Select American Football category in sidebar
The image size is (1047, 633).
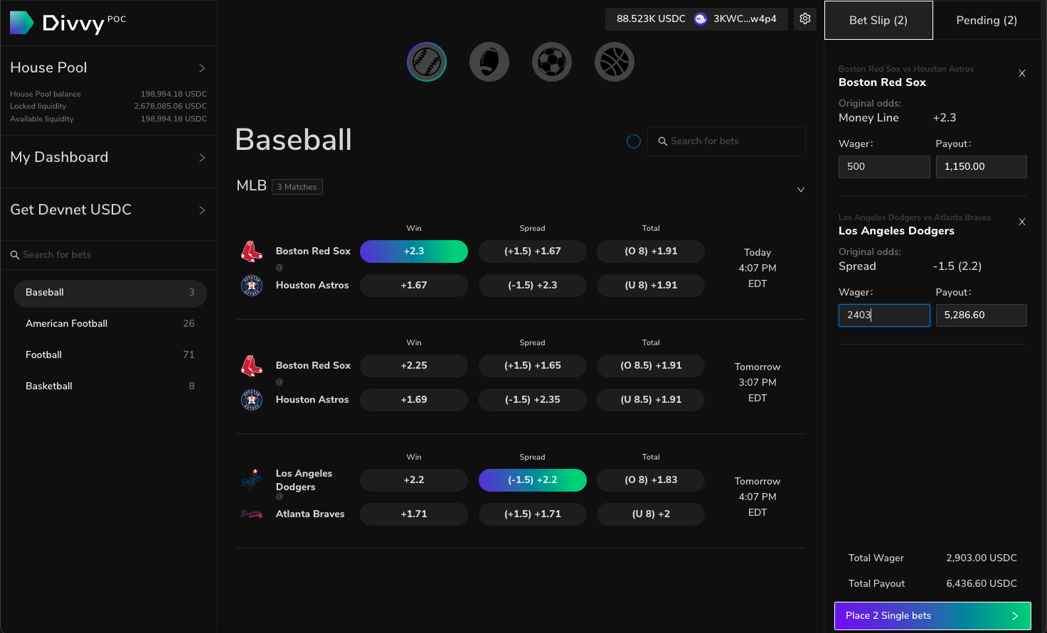110,324
